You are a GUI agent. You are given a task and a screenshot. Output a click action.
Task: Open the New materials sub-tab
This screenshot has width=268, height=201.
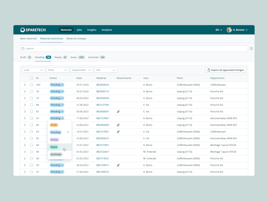tap(28, 39)
